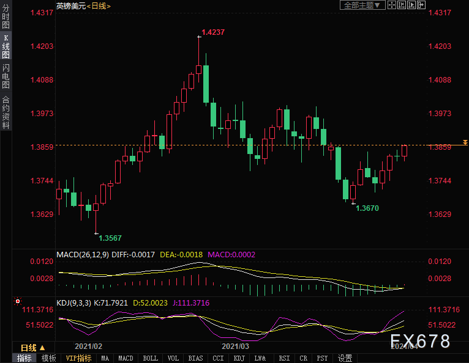Click the chart shift-left axis icon

tap(402, 5)
